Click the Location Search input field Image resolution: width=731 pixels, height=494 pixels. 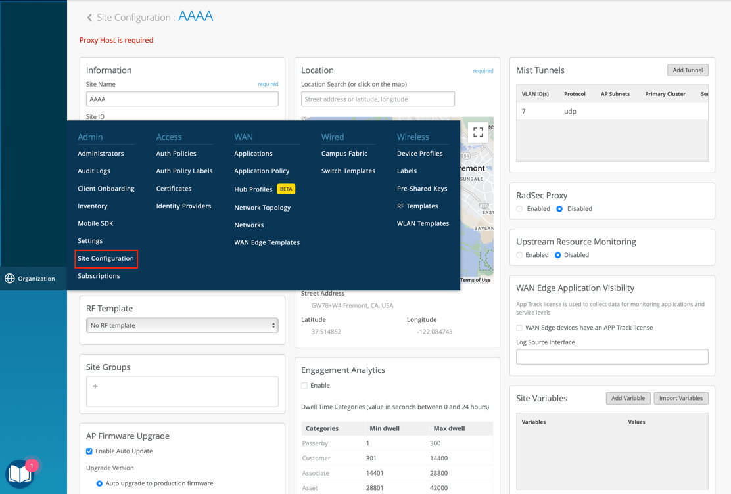pyautogui.click(x=378, y=99)
